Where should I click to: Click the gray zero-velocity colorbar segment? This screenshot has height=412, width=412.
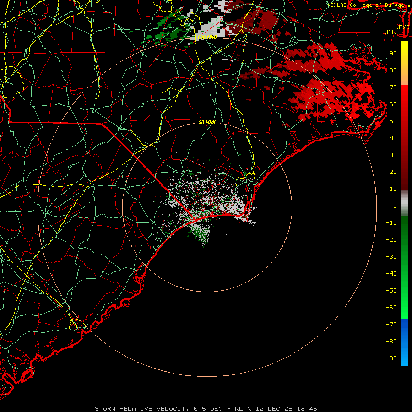point(404,203)
